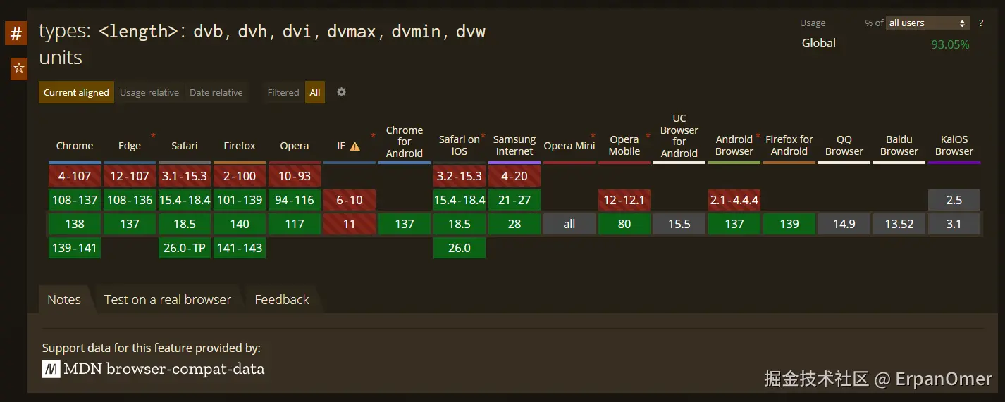Click the 'QQ Browser' header
1005x402 pixels.
[844, 145]
